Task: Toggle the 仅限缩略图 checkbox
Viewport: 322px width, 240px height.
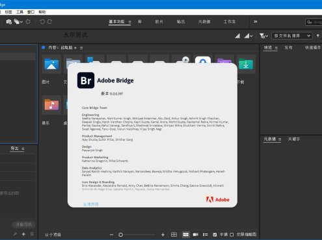Action: [232, 235]
